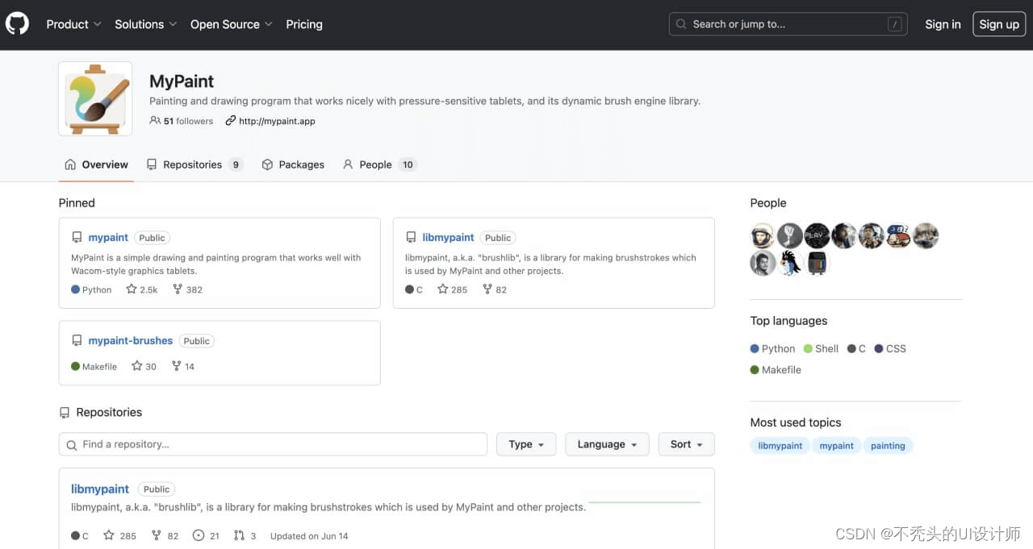Open the pinned libmypaint repository link
This screenshot has width=1033, height=549.
(x=448, y=238)
